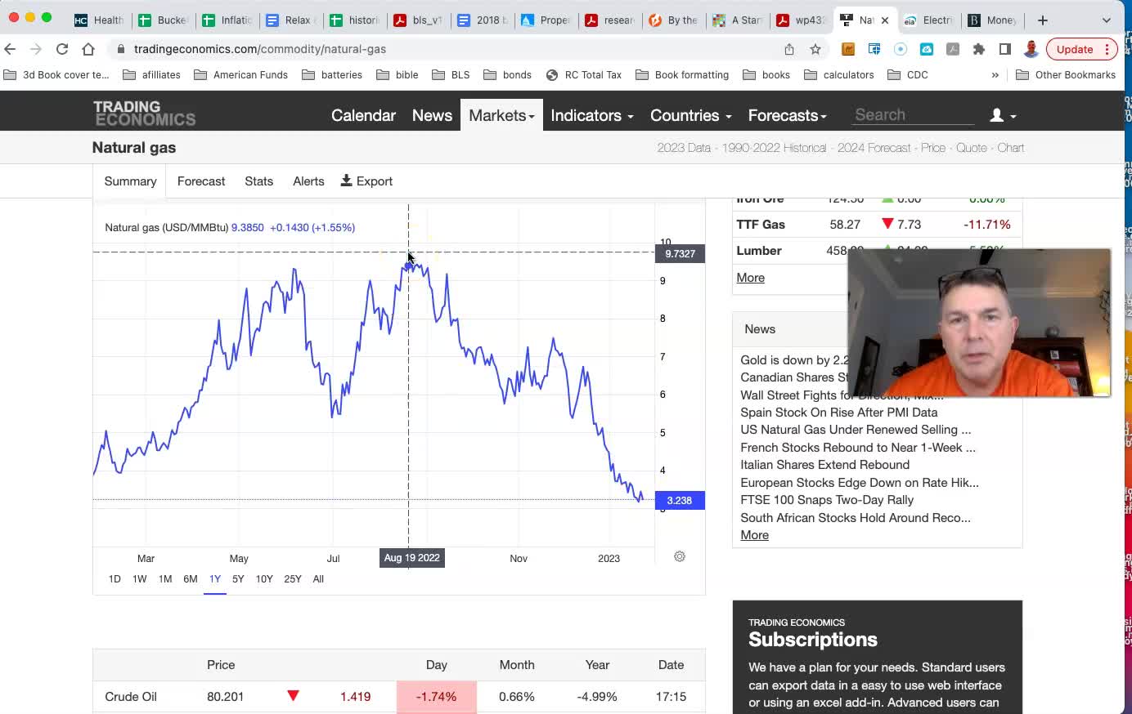Set chart range to 6M
The width and height of the screenshot is (1132, 714).
tap(191, 578)
